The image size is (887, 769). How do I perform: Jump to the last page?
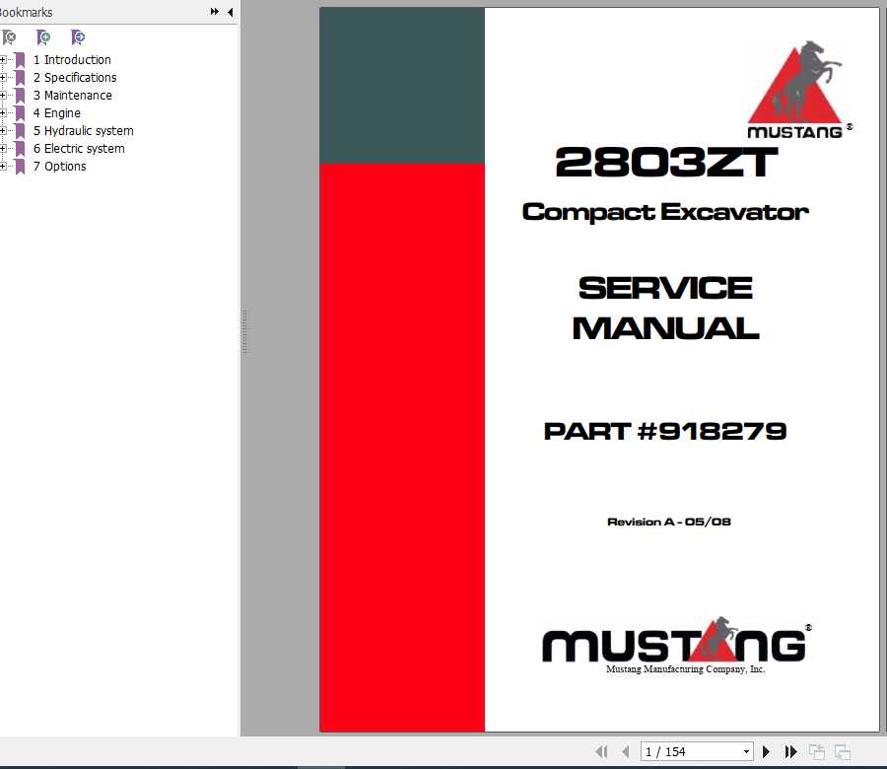pyautogui.click(x=790, y=751)
